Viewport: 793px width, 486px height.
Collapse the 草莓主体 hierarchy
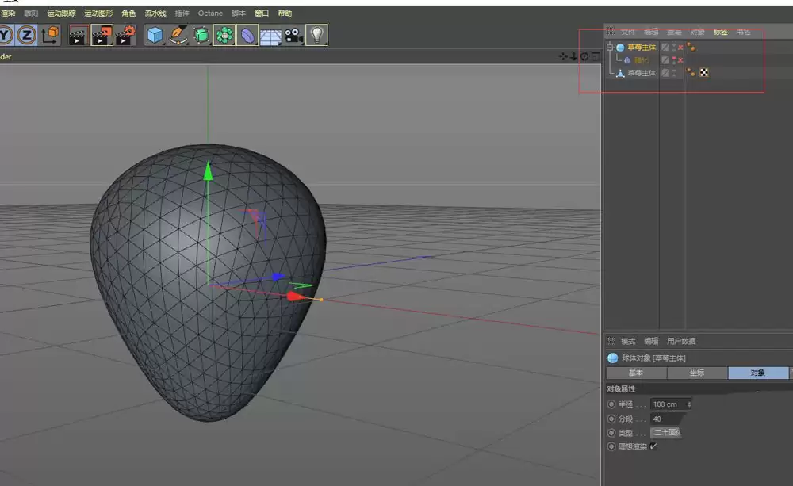click(x=609, y=48)
